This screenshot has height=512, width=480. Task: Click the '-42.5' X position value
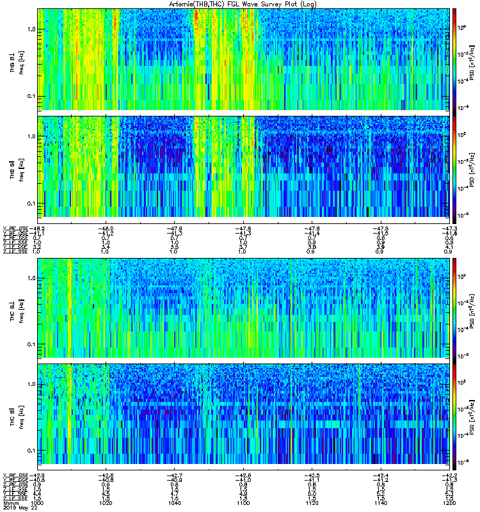click(x=312, y=476)
